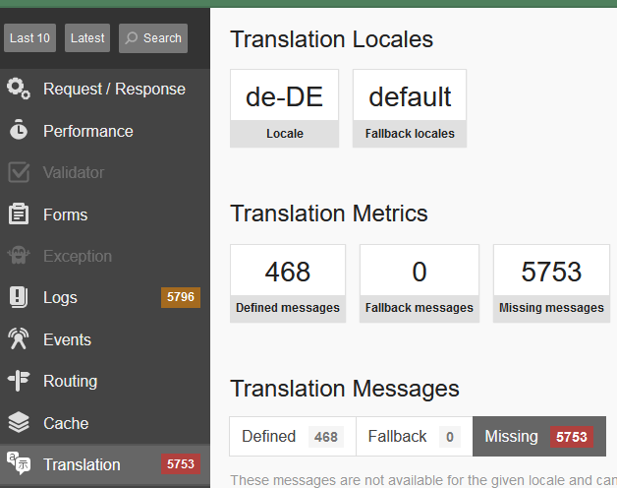The image size is (617, 488).
Task: Show the Last 10 profiles
Action: click(x=29, y=38)
